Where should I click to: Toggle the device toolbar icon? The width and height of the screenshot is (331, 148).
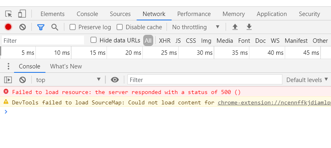[22, 14]
